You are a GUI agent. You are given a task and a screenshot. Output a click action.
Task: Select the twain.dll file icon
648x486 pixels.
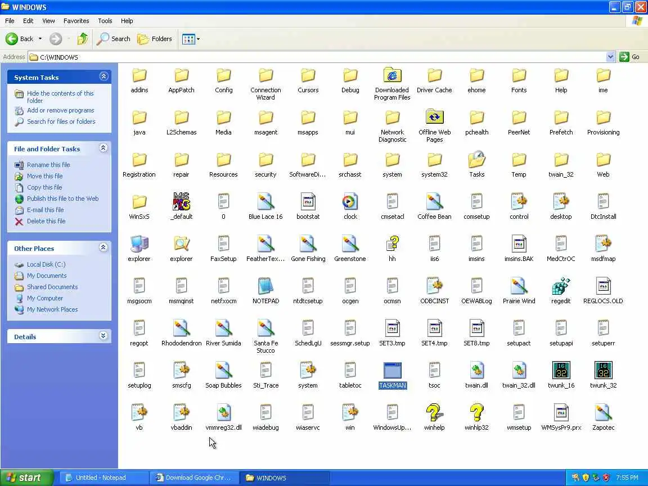coord(476,370)
